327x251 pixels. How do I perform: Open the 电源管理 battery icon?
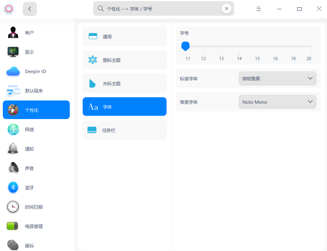click(13, 226)
